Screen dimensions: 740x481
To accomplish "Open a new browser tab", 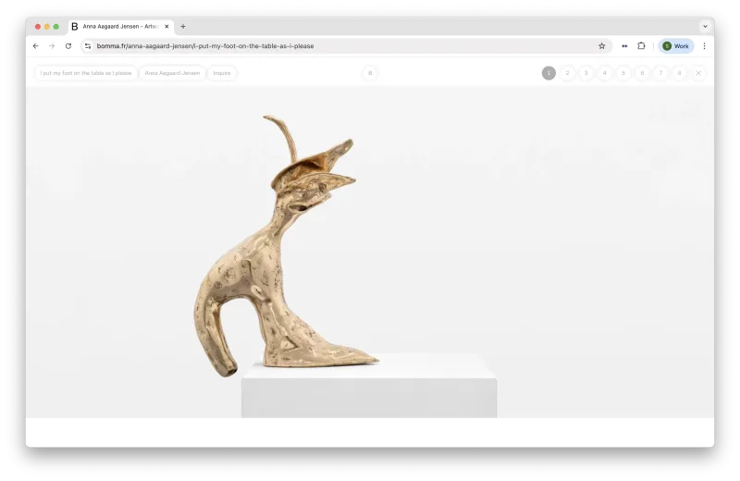I will pyautogui.click(x=183, y=27).
